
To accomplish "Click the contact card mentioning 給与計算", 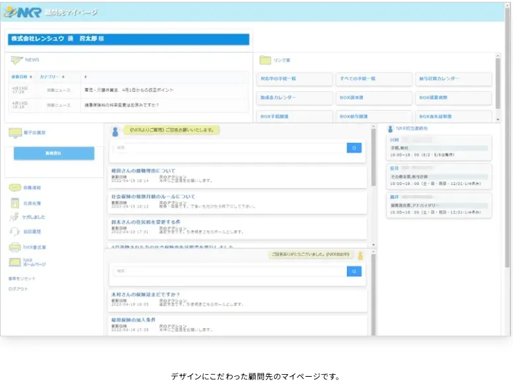I will coord(439,176).
